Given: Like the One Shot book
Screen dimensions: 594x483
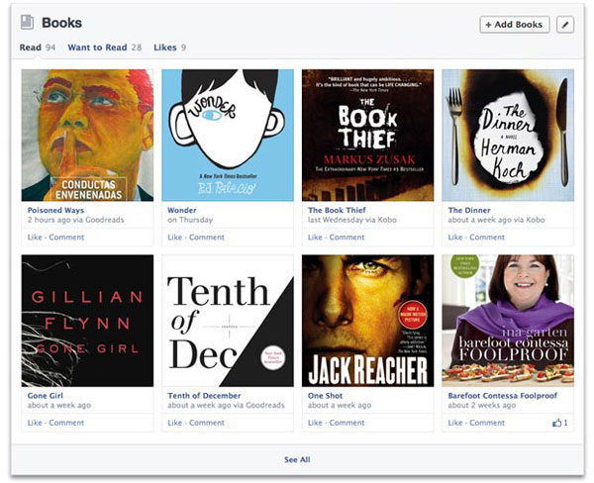Looking at the screenshot, I should (315, 423).
